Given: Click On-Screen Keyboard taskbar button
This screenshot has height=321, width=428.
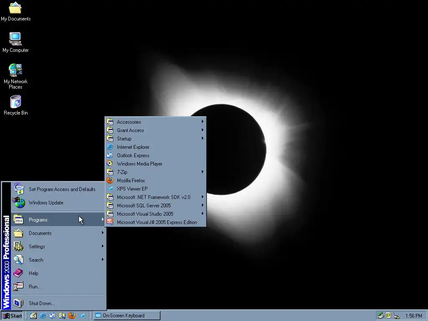Looking at the screenshot, I should 127,316.
